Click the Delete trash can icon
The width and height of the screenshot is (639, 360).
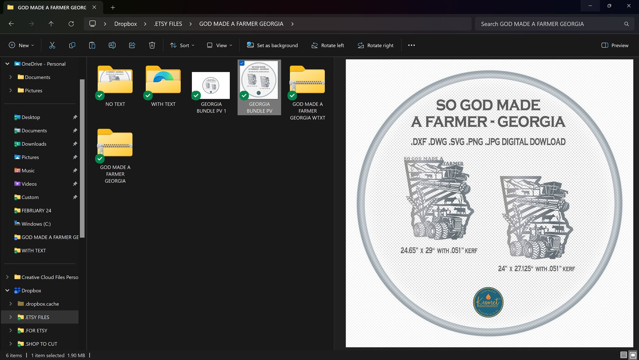click(x=152, y=46)
